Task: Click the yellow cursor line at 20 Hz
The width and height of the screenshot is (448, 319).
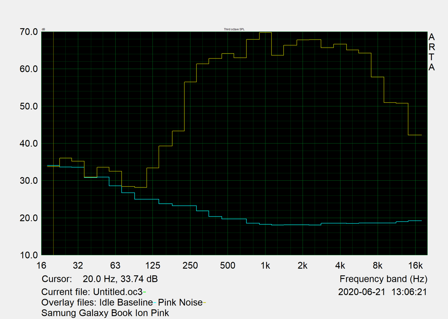Action: 53,144
